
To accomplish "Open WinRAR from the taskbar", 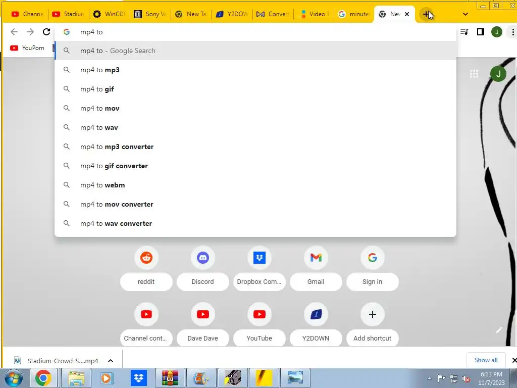I will click(170, 378).
